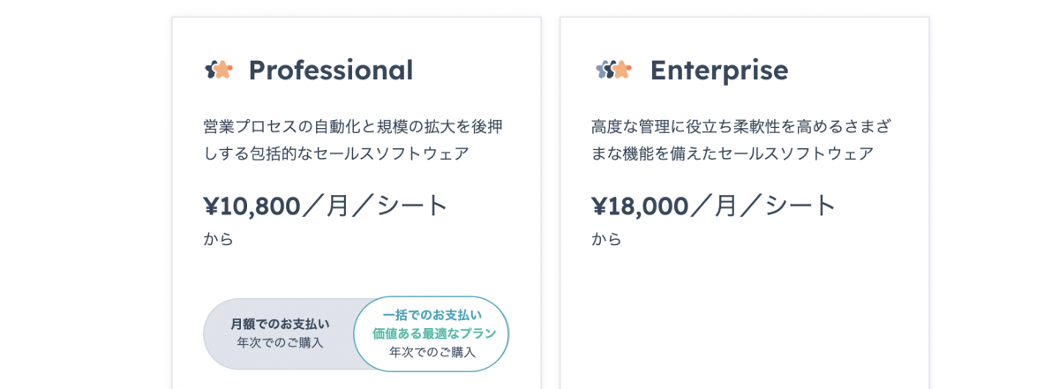
Task: Click the ¥18,000／月／シート price
Action: tap(714, 206)
